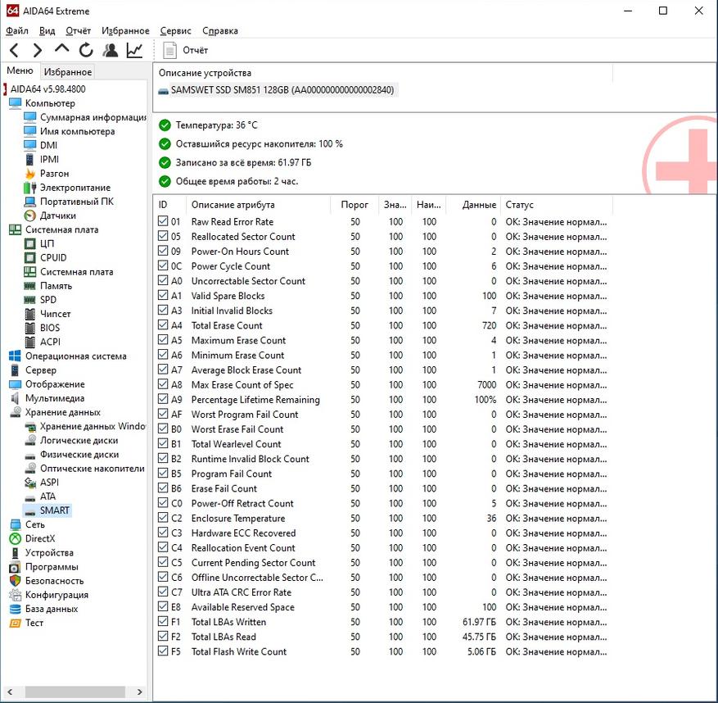The width and height of the screenshot is (718, 703).
Task: Click the Отчёт toolbar button label
Action: click(196, 50)
